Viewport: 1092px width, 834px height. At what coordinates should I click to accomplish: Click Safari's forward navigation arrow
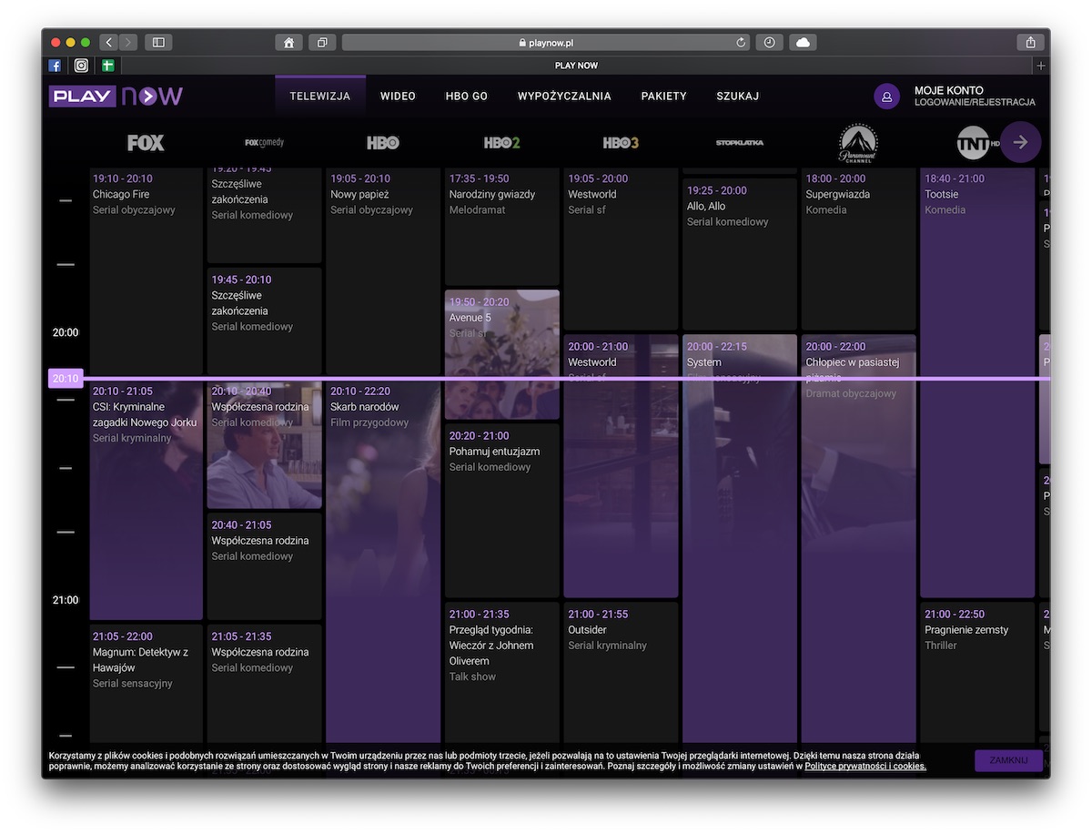pos(128,42)
